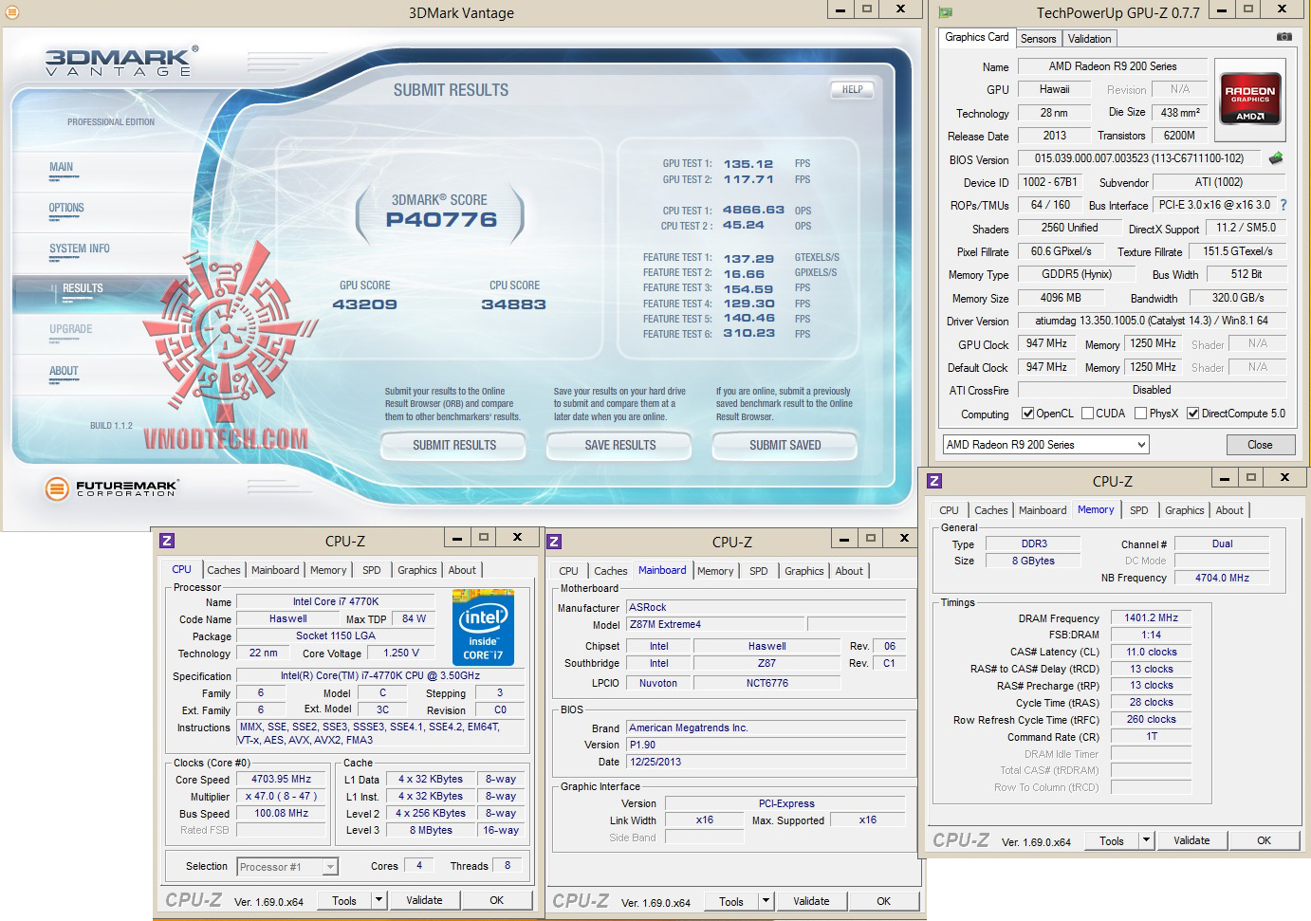Click the Radeon Graphics AMD logo
This screenshot has width=1311, height=921.
1250,99
